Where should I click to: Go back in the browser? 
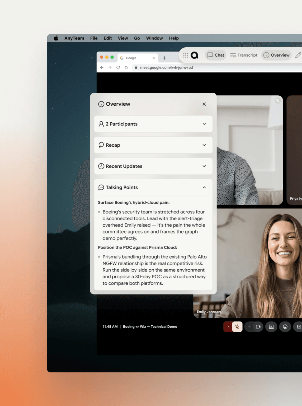pos(102,67)
